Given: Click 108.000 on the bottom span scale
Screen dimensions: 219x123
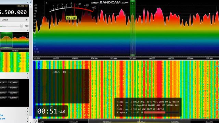Looking at the screenshot, I should tap(175, 122).
